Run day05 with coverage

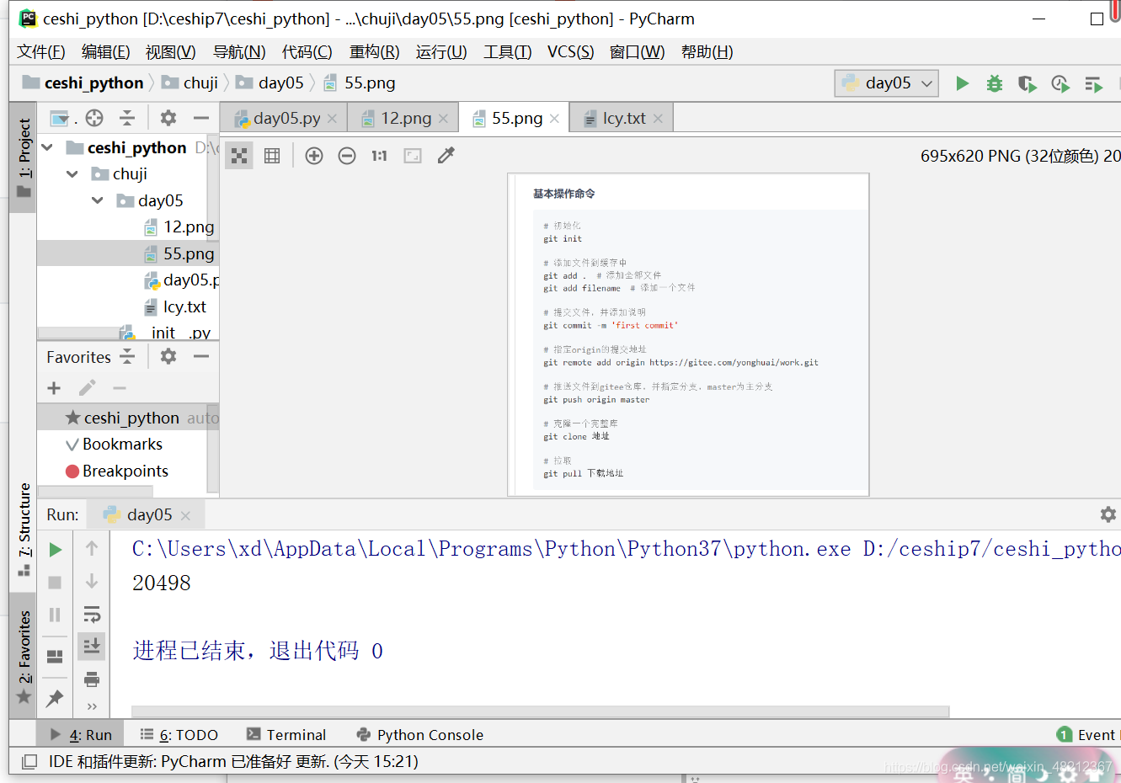1027,83
